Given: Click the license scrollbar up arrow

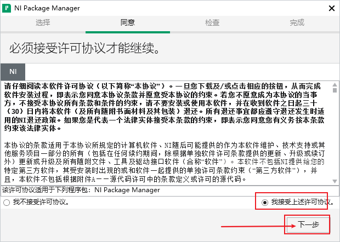Looking at the screenshot, I should click(335, 85).
